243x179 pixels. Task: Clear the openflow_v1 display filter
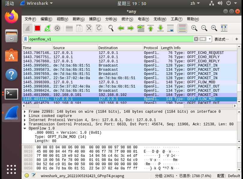196,39
